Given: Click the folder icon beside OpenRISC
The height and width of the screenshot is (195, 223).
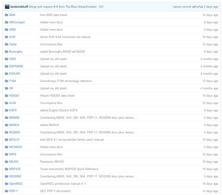Looking at the screenshot, I should (7, 184).
